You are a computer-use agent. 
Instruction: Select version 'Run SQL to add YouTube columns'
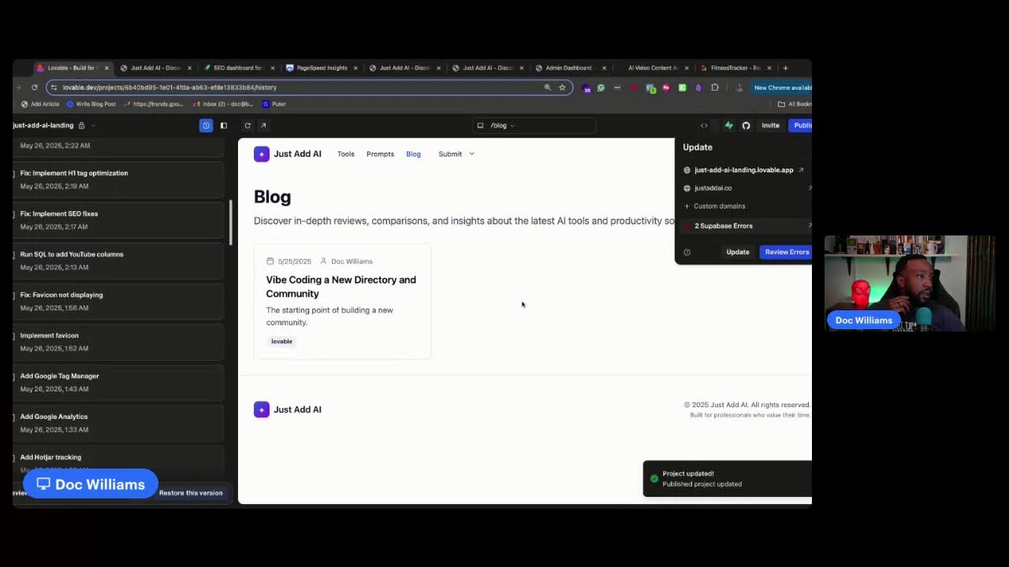pos(118,261)
